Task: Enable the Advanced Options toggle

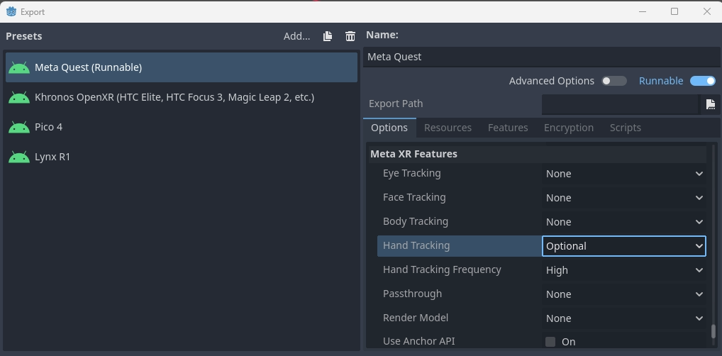Action: point(613,81)
